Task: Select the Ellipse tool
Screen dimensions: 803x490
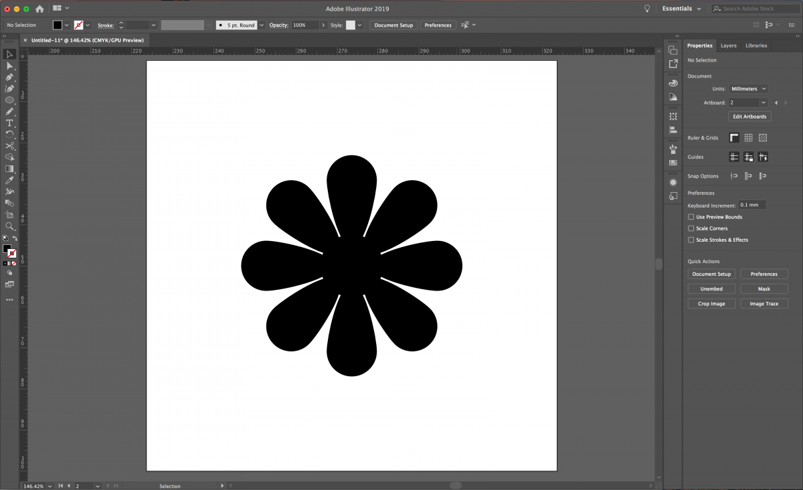Action: 9,100
